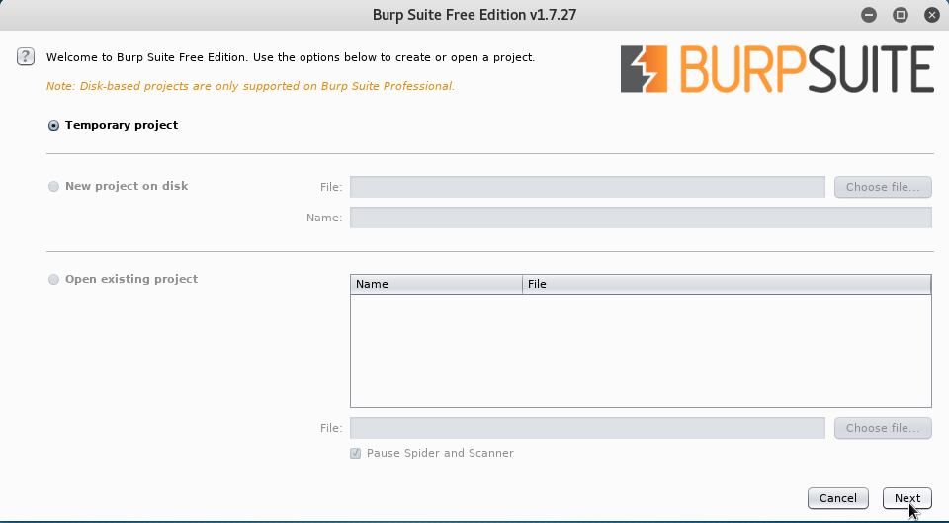Toggle the Pause Spider and Scanner checkbox
This screenshot has height=523, width=949.
(356, 454)
